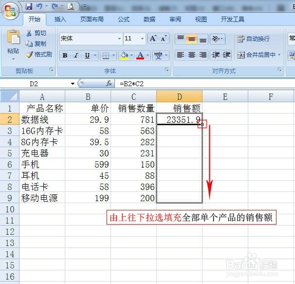Viewport: 295px width, 284px height.
Task: Increase indent icon
Action: point(226,55)
